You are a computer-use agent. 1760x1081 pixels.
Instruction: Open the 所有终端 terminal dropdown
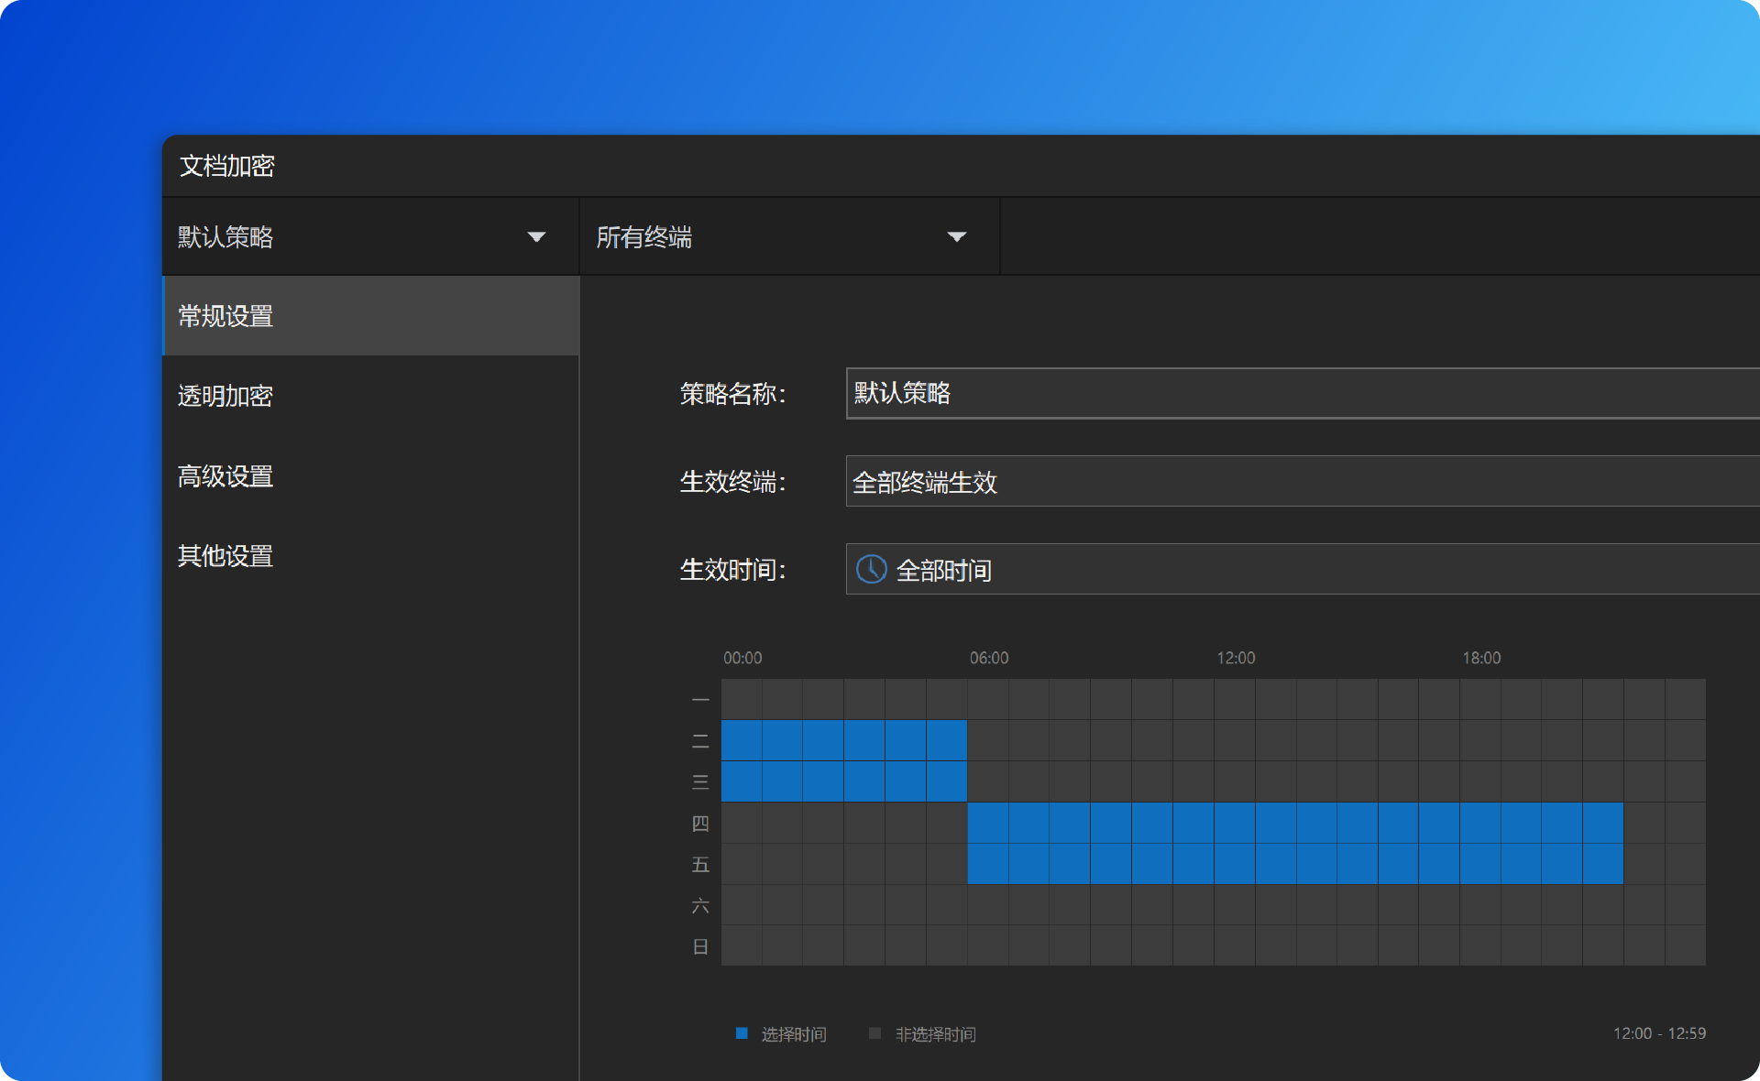pyautogui.click(x=789, y=237)
